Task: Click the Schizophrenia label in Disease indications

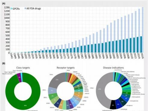Action: pos(134,101)
